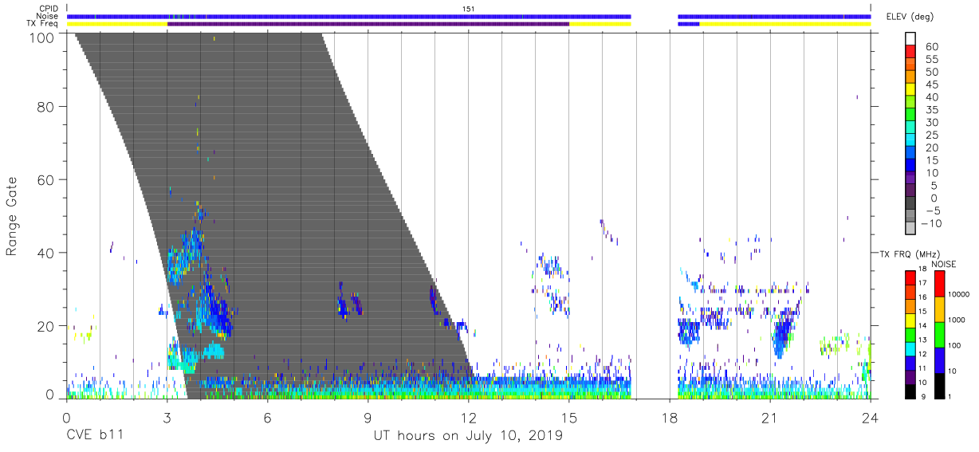Click the short blue TX Freq segment after 18 UT
The image size is (979, 452).
point(689,24)
